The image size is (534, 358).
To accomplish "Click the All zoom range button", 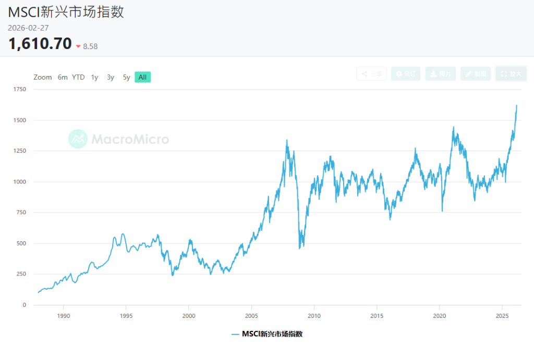I will coord(142,77).
